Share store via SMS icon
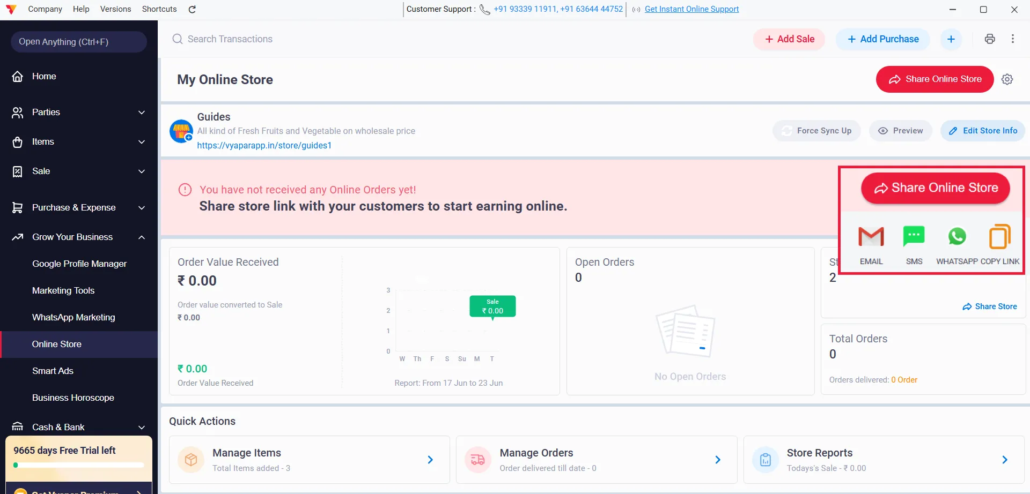 point(914,236)
